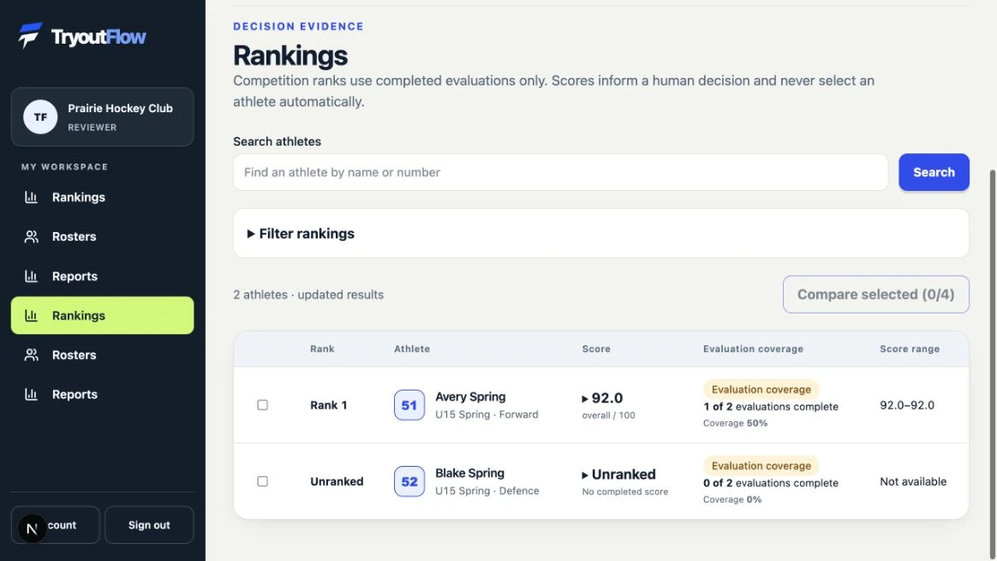The height and width of the screenshot is (561, 997).
Task: Click the Decision Evidence label
Action: [298, 26]
